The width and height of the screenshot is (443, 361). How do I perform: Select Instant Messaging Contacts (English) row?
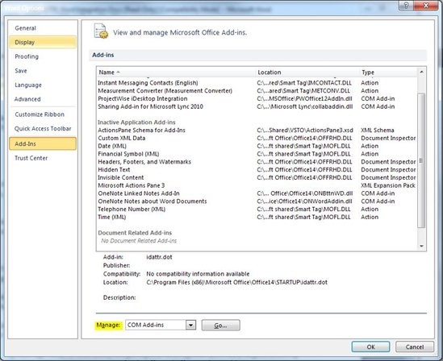257,83
